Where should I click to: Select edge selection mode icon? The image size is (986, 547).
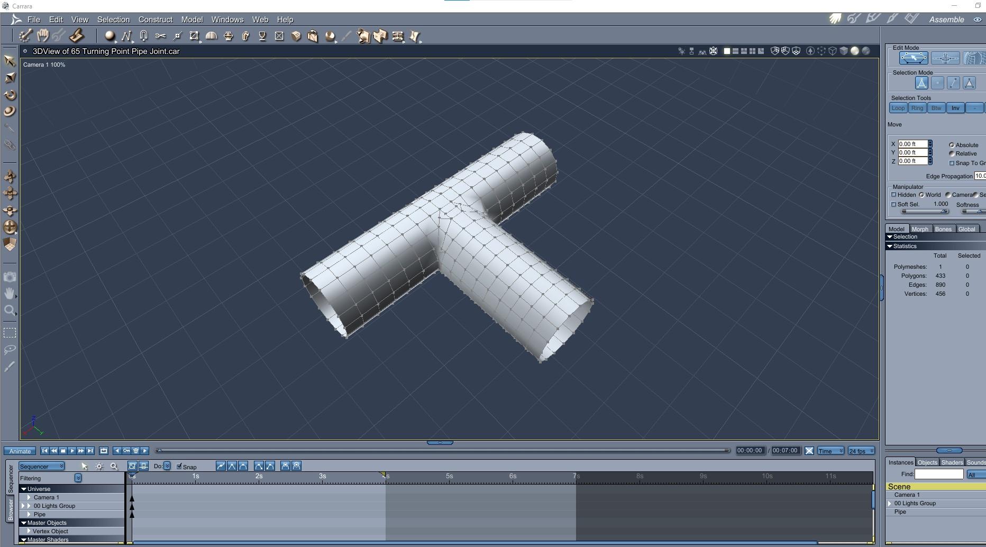953,83
